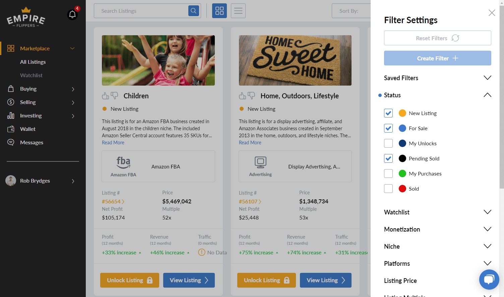Click the Reset Filters button
Image resolution: width=504 pixels, height=297 pixels.
point(437,38)
